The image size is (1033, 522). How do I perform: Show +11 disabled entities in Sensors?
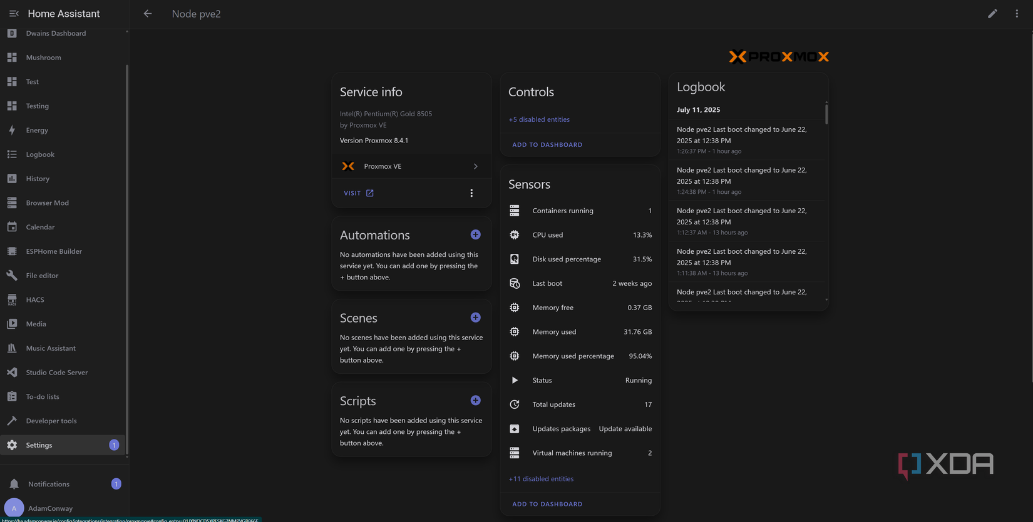[541, 479]
